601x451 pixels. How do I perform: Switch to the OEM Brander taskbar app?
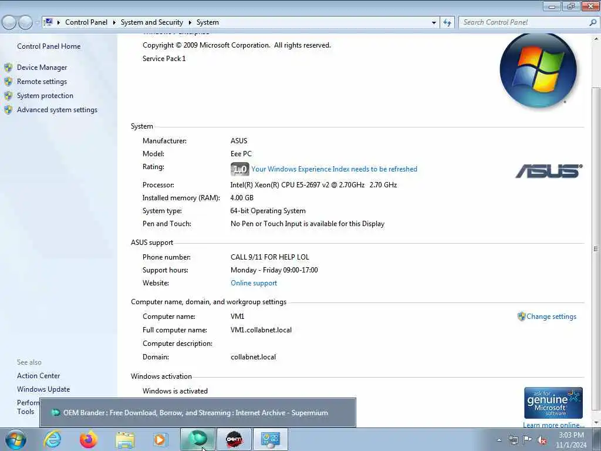click(234, 439)
